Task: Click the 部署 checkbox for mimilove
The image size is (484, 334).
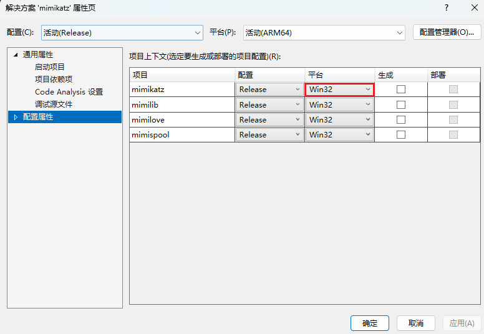Action: coord(453,119)
